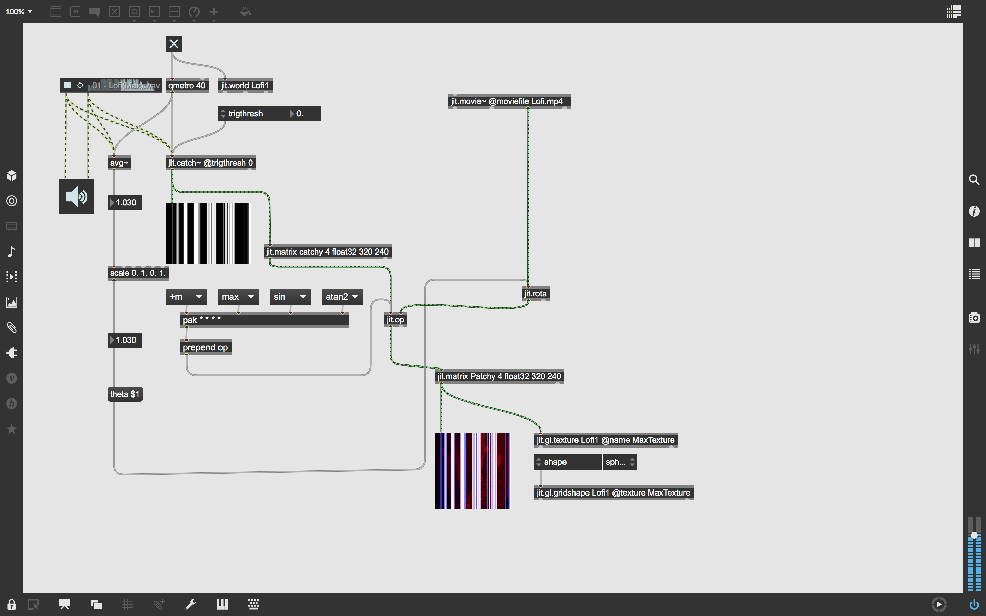Open the keyboard mapping icon in bottom bar
Viewport: 986px width, 616px height.
pyautogui.click(x=254, y=604)
